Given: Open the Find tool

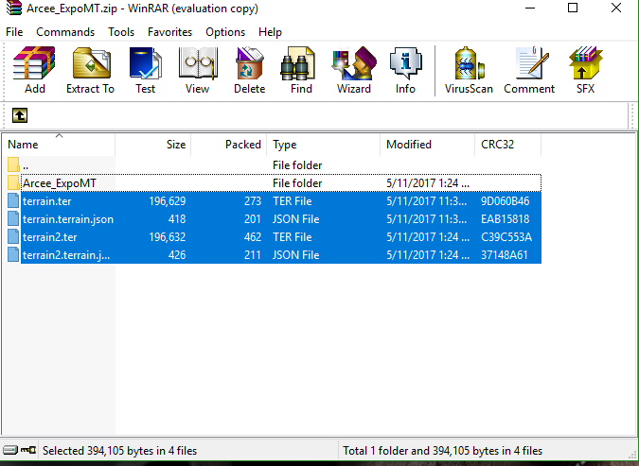Looking at the screenshot, I should [301, 71].
